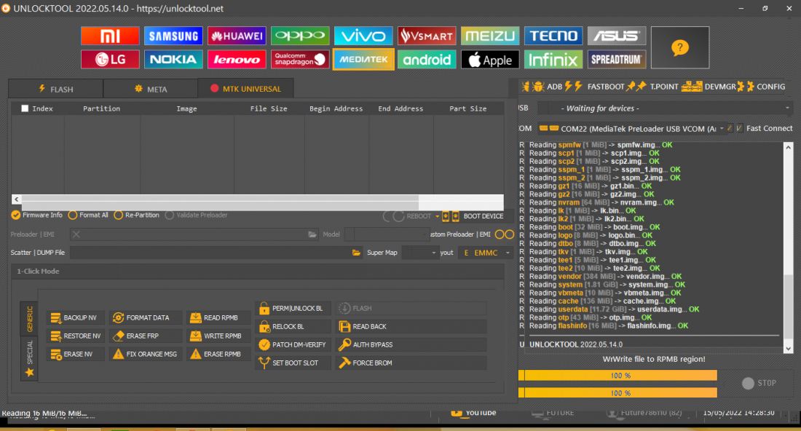Select the Meizu brand logo
This screenshot has width=801, height=431.
point(490,36)
